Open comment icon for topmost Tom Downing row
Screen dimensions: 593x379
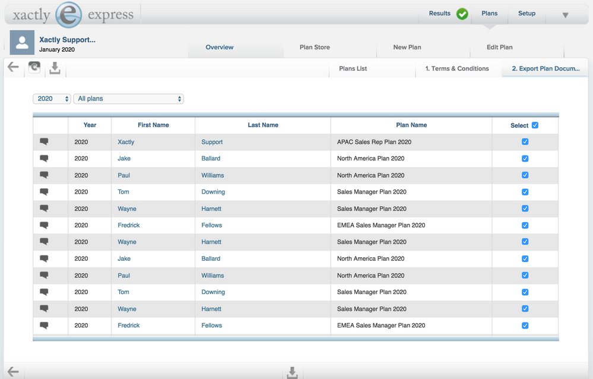(44, 192)
